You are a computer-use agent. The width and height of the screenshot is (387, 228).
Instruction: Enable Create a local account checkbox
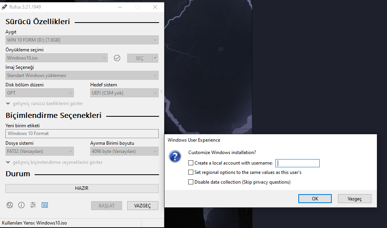click(x=191, y=163)
